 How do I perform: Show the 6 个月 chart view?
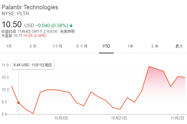[82, 46]
